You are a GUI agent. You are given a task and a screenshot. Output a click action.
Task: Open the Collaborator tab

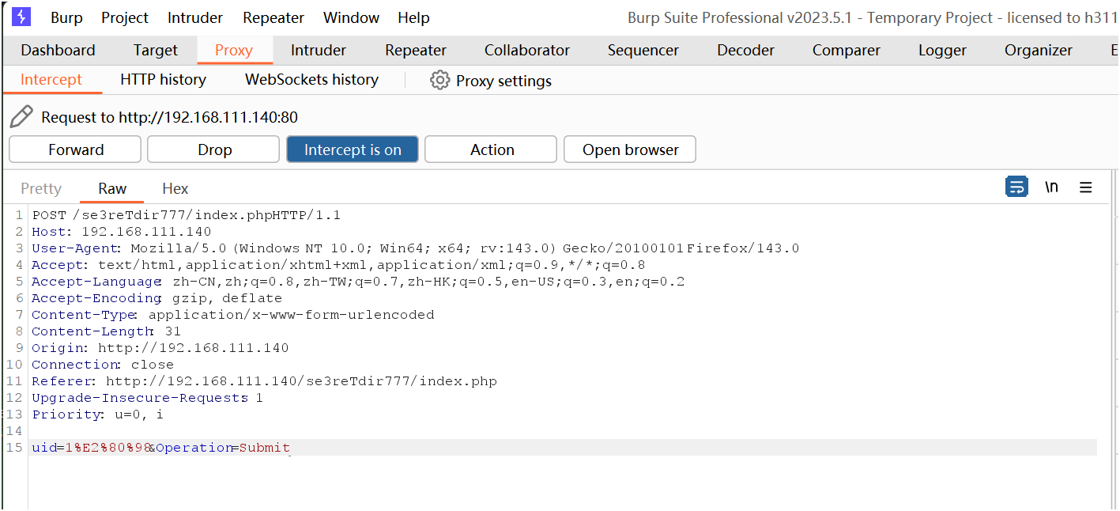pyautogui.click(x=527, y=50)
